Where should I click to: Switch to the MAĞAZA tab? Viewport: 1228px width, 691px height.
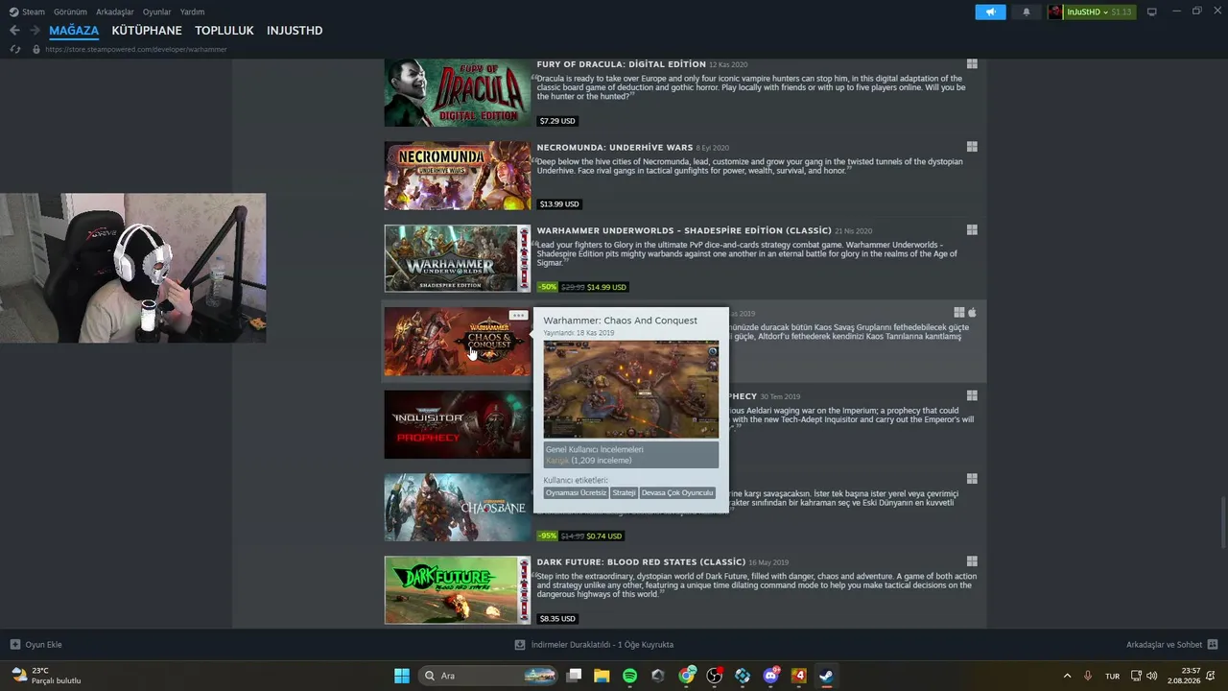point(74,31)
